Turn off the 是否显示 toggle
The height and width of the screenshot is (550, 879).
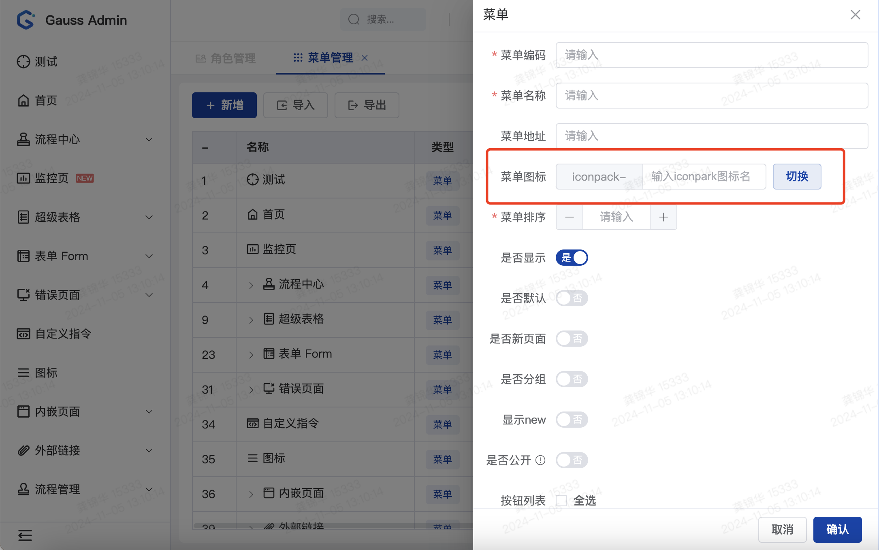[571, 258]
